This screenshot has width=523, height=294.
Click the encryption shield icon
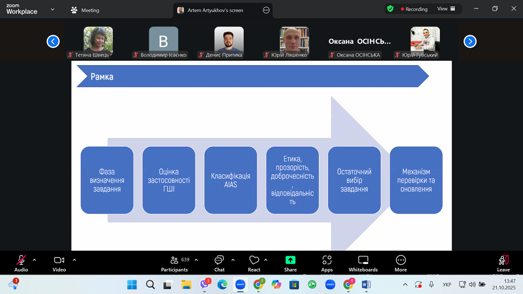point(390,9)
